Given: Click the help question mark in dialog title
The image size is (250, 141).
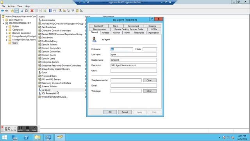Looking at the screenshot, I should click(x=152, y=19).
